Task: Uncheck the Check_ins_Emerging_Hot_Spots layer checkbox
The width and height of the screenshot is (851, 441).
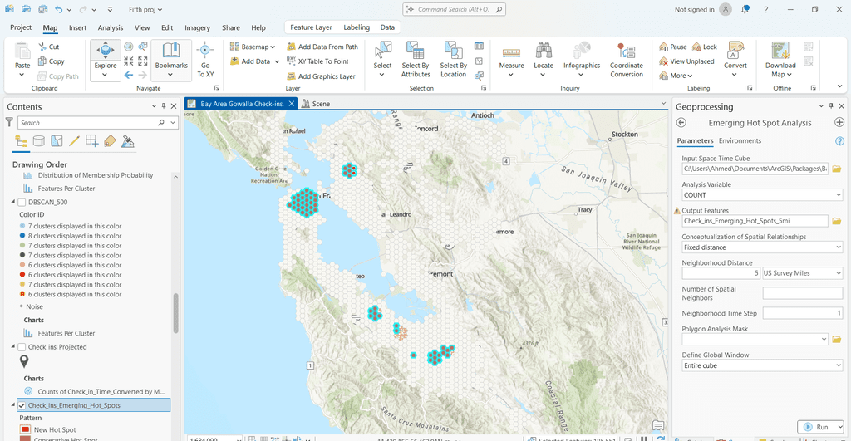Action: (22, 405)
